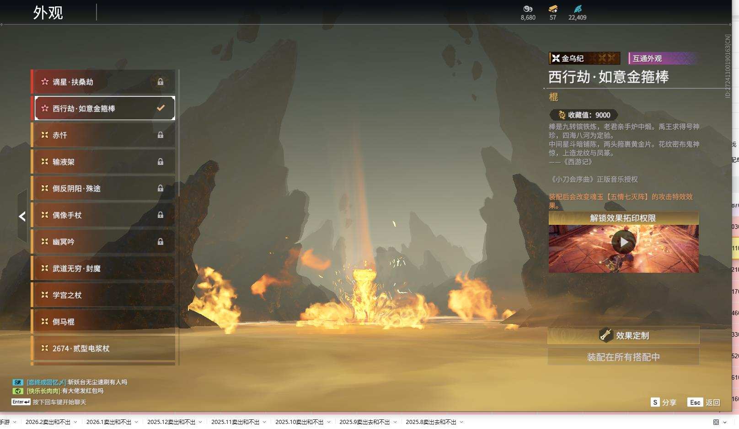This screenshot has width=739, height=429.
Task: Click the 外观 page title
Action: (48, 13)
